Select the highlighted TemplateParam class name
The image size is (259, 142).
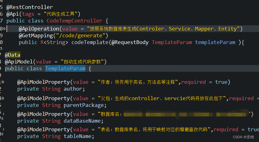point(65,68)
